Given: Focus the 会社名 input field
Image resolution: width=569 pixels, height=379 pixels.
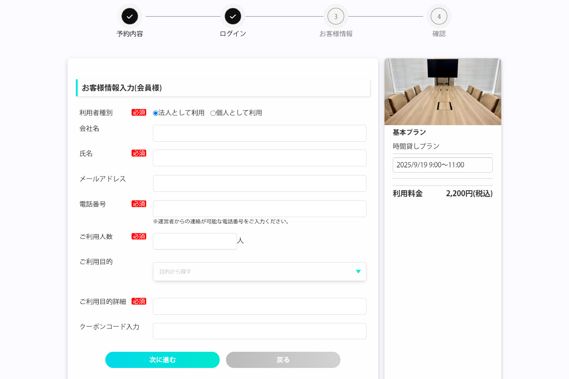Looking at the screenshot, I should (259, 133).
